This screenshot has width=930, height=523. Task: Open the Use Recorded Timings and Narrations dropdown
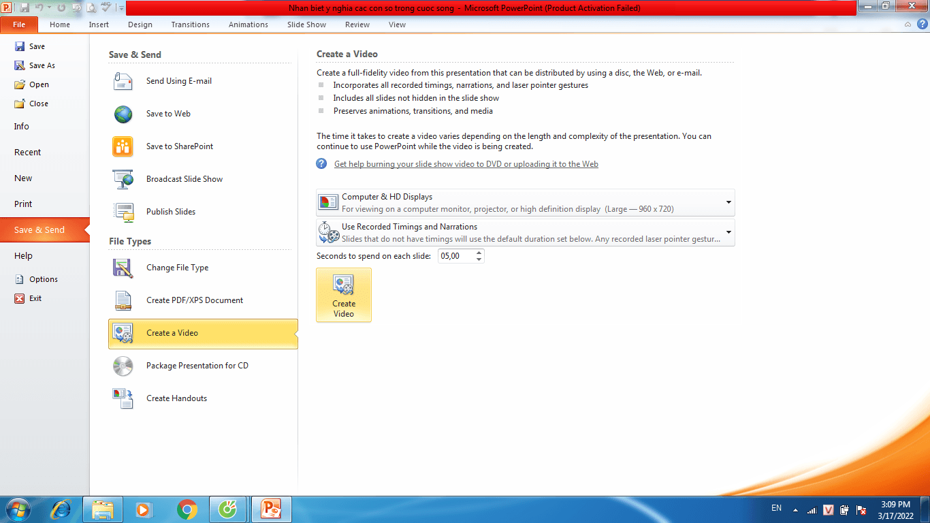tap(728, 232)
